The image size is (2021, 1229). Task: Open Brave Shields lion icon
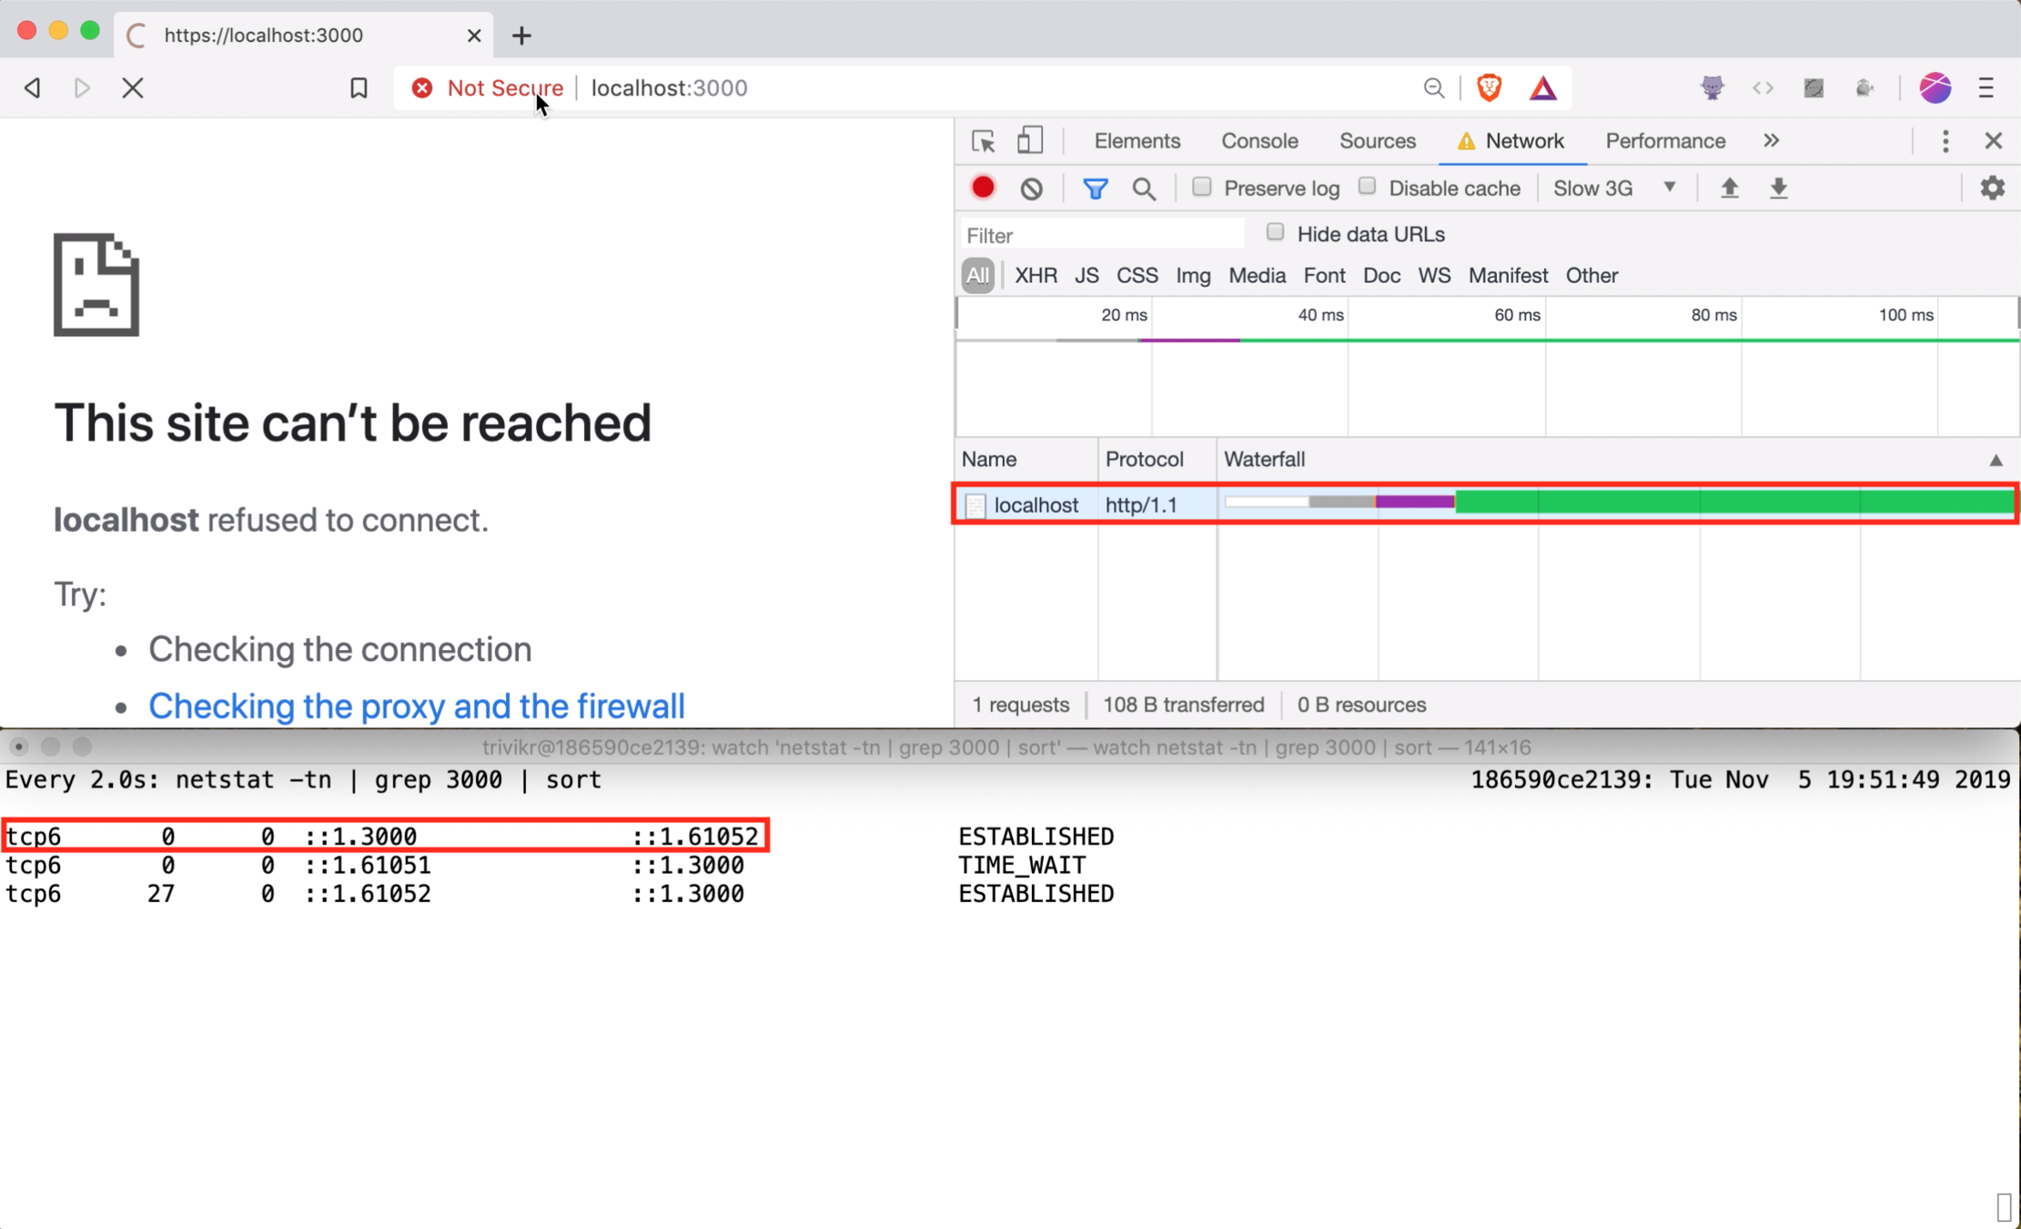click(1489, 88)
